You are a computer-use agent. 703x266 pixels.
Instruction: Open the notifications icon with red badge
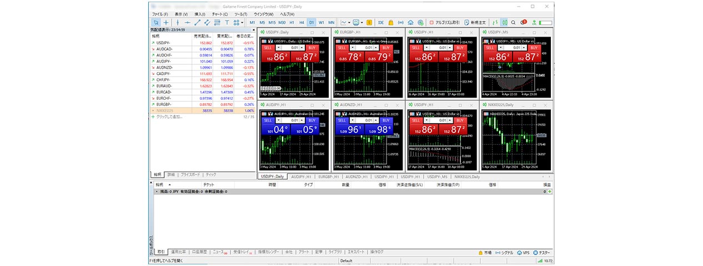(x=523, y=23)
